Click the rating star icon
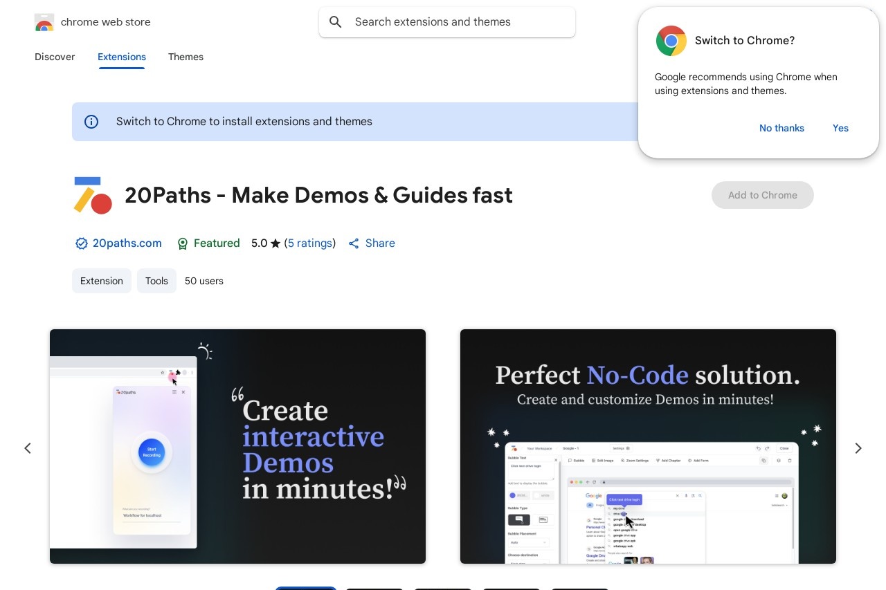The height and width of the screenshot is (590, 886). [x=275, y=243]
